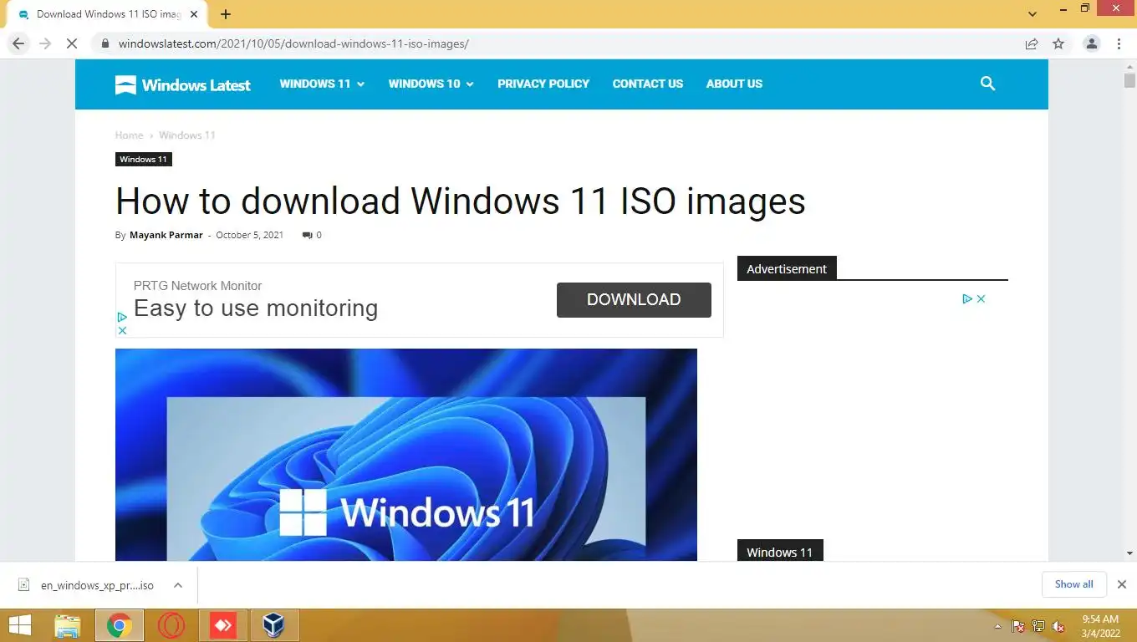The width and height of the screenshot is (1137, 642).
Task: Open the site search magnifier icon
Action: (987, 84)
